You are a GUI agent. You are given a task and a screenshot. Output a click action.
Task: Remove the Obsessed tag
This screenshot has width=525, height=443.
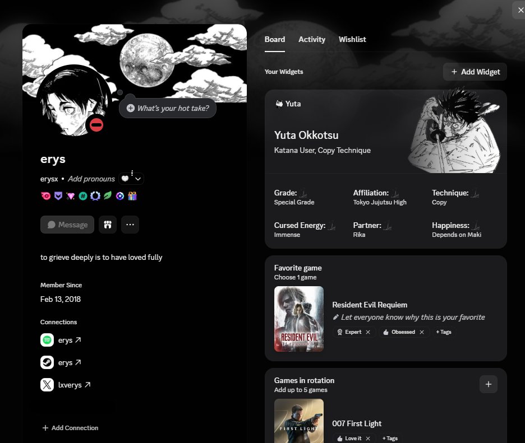coord(422,332)
